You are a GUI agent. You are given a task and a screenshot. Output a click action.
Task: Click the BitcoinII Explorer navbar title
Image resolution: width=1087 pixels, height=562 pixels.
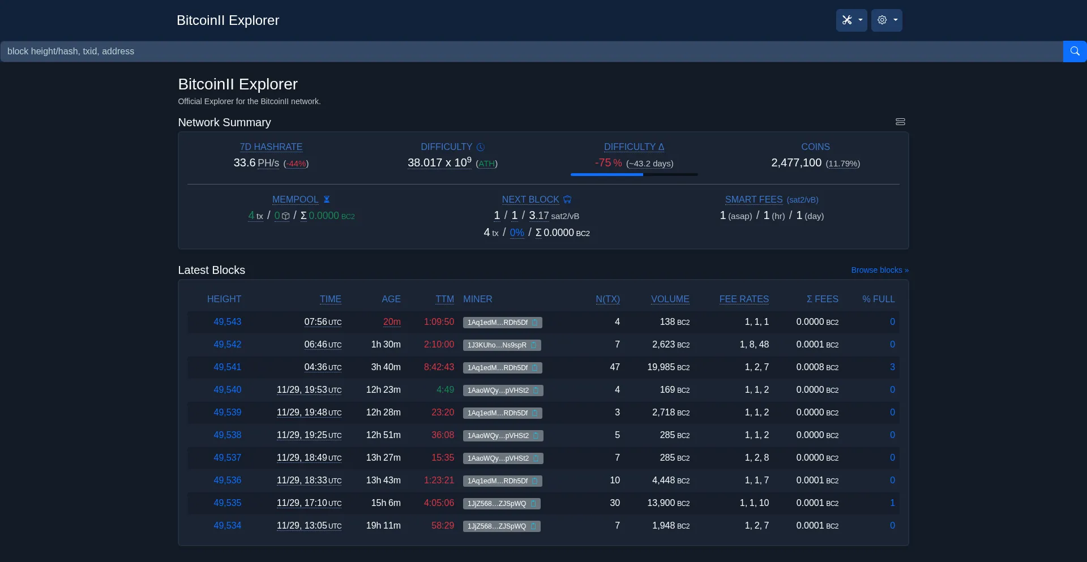228,20
